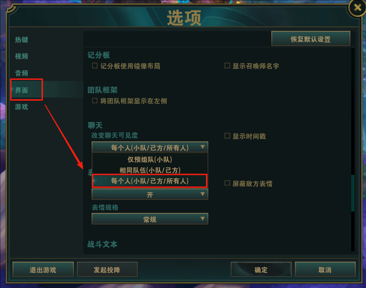The height and width of the screenshot is (288, 366).
Task: Open the 表情规格 常规 dropdown
Action: (x=150, y=219)
